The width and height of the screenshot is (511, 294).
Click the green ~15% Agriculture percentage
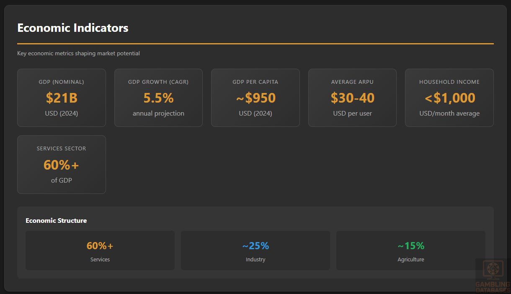coord(411,246)
